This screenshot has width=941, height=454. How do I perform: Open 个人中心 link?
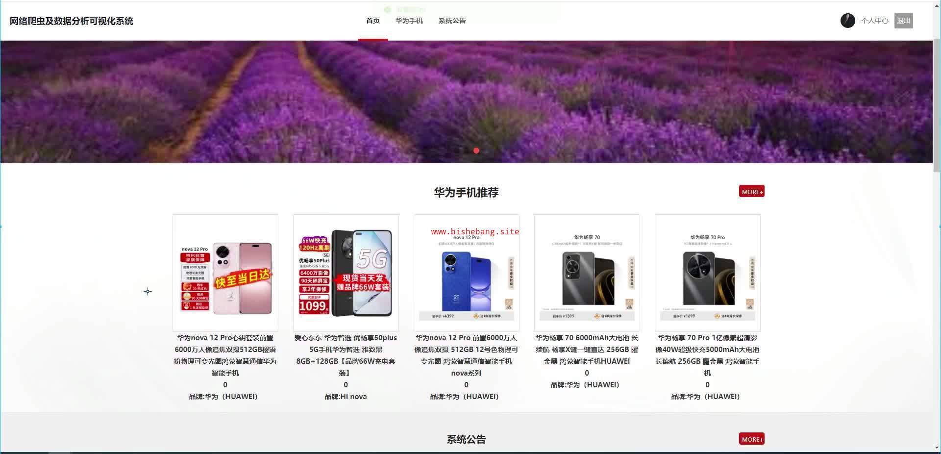coord(874,21)
